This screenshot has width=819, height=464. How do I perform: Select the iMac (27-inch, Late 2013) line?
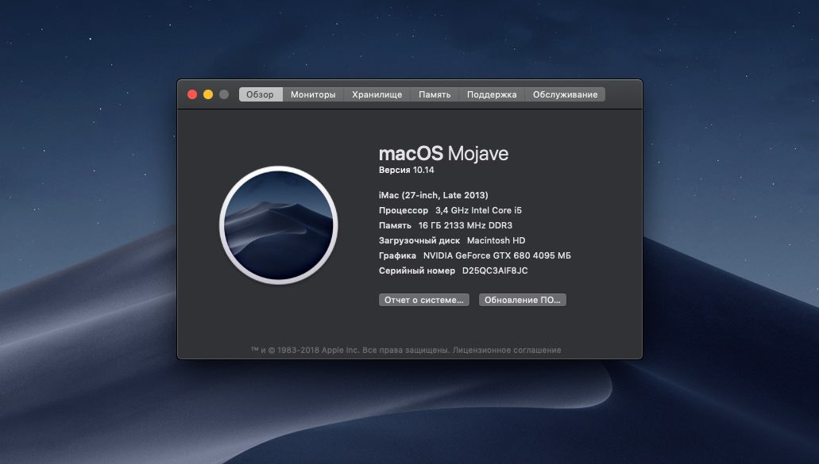click(x=434, y=195)
